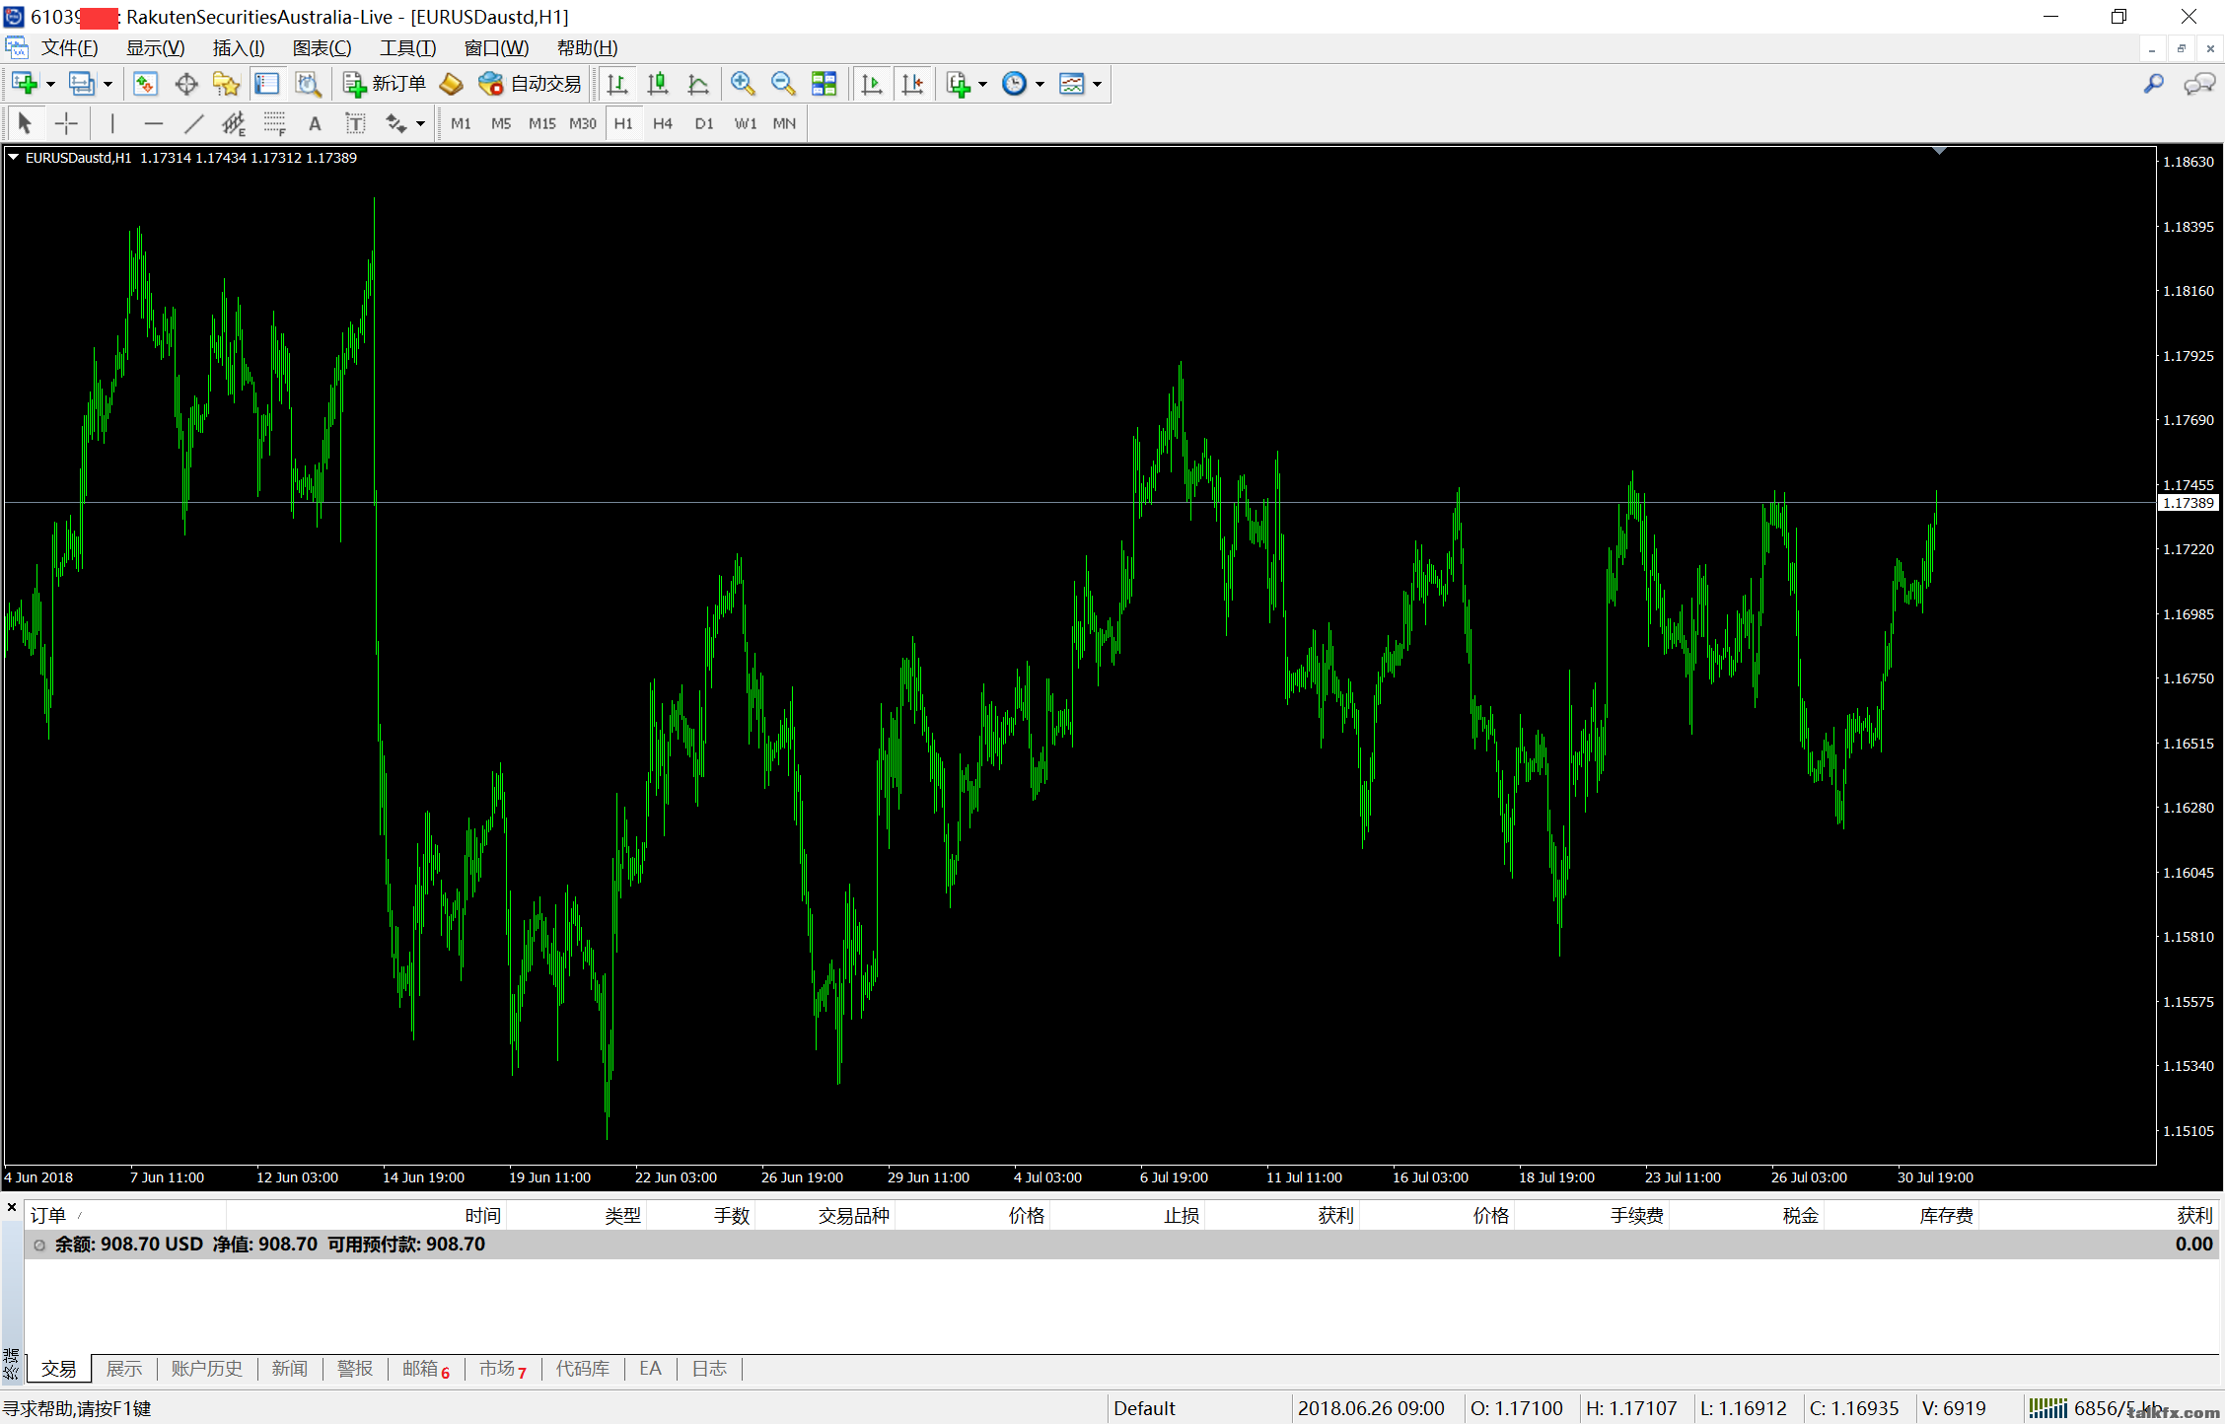Click the tile windows icon
The width and height of the screenshot is (2225, 1424).
824,84
